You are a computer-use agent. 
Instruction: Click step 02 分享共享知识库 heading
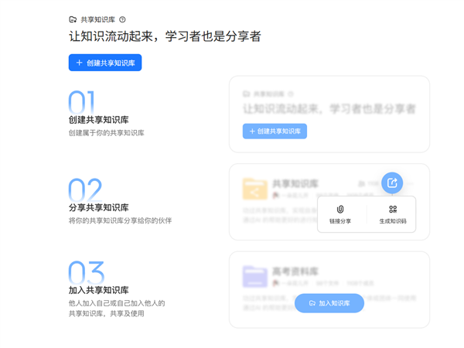click(x=98, y=207)
